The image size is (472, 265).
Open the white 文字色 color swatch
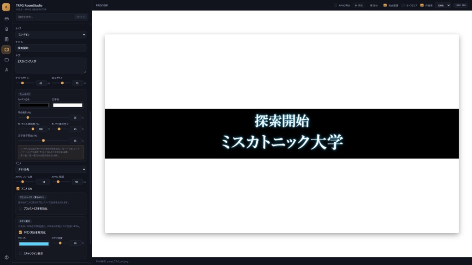point(68,105)
